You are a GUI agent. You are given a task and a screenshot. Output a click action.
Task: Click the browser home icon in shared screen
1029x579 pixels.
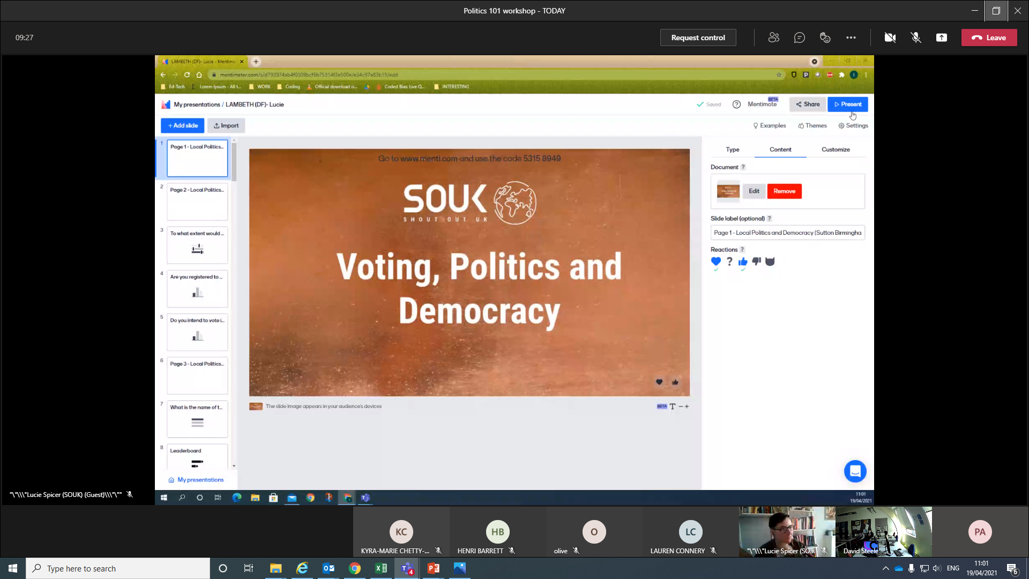(199, 75)
